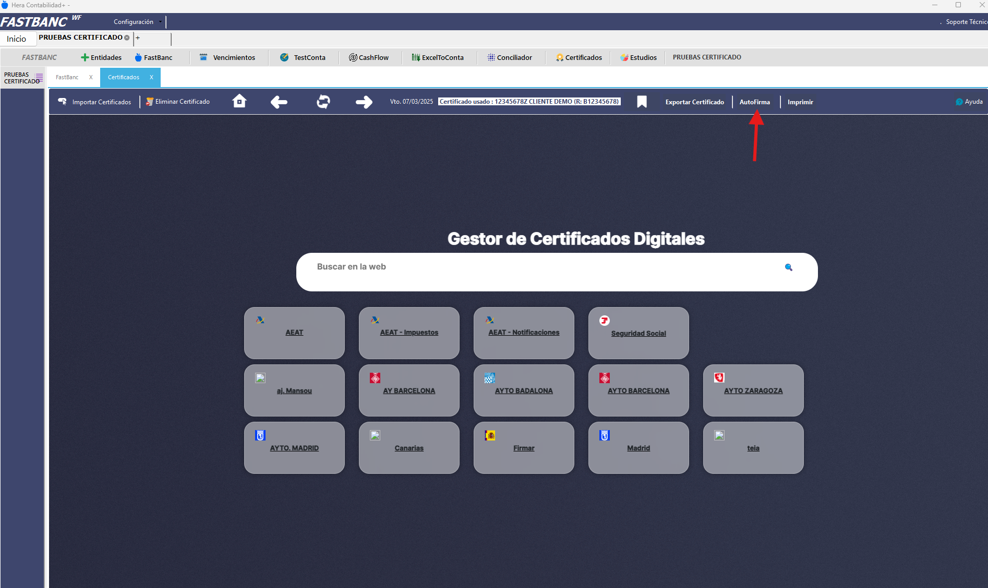Switch to the Inicio tab
Screen dimensions: 988x588
point(17,39)
